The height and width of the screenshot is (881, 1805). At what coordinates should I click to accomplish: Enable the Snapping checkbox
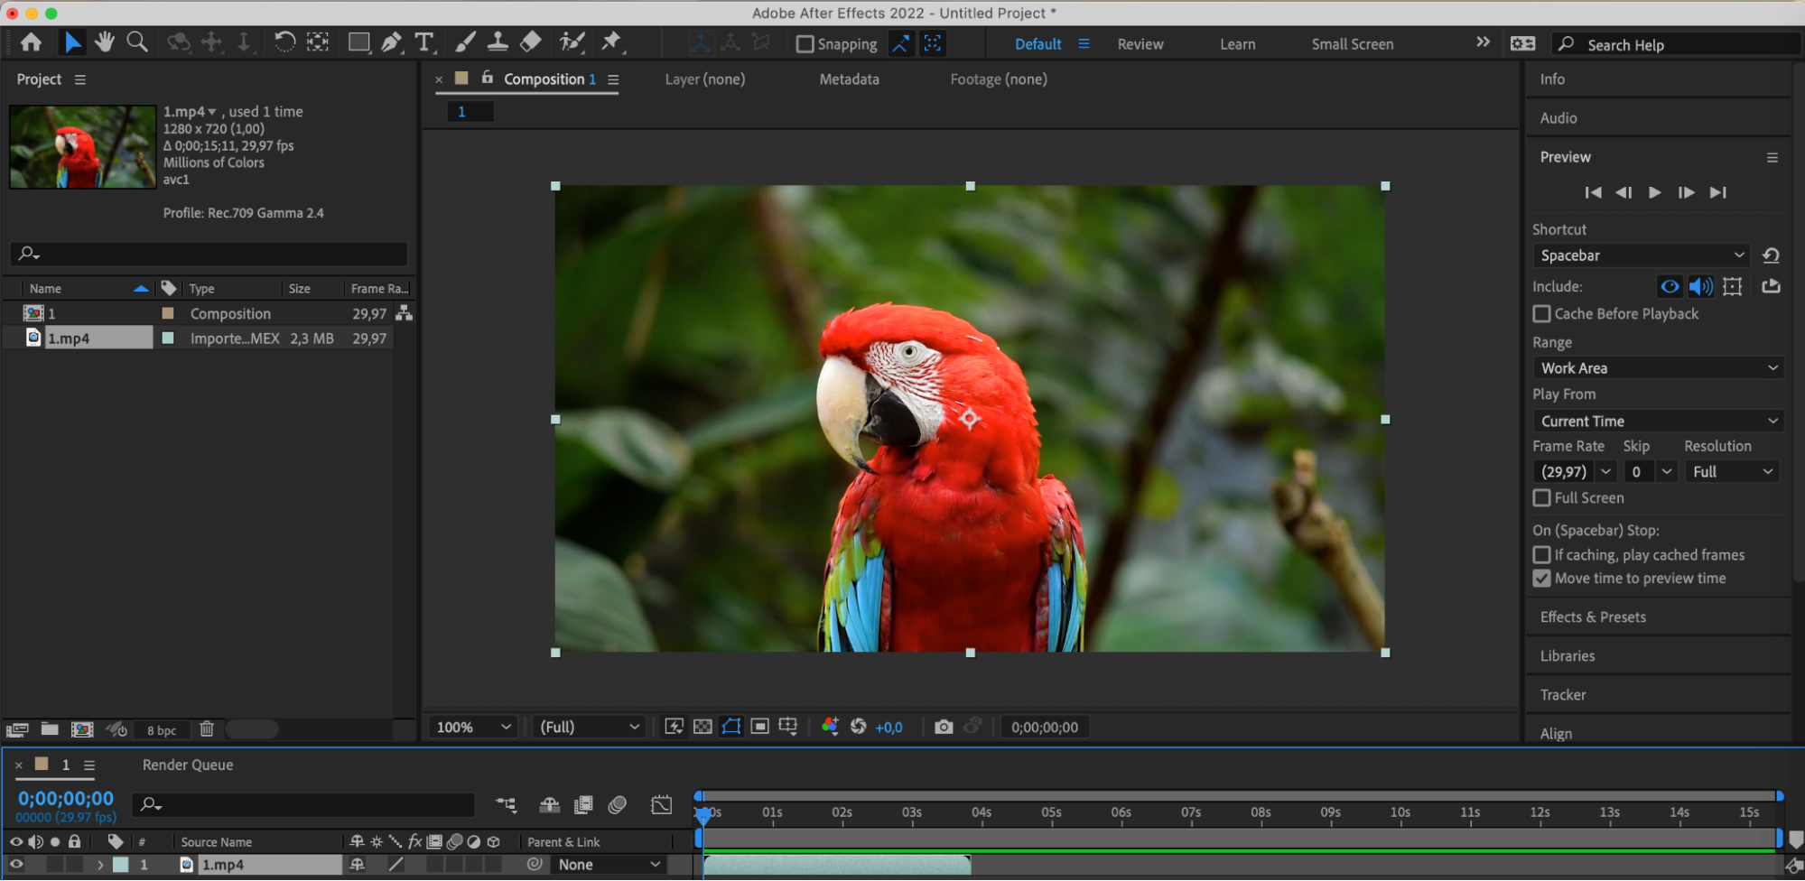click(x=805, y=44)
